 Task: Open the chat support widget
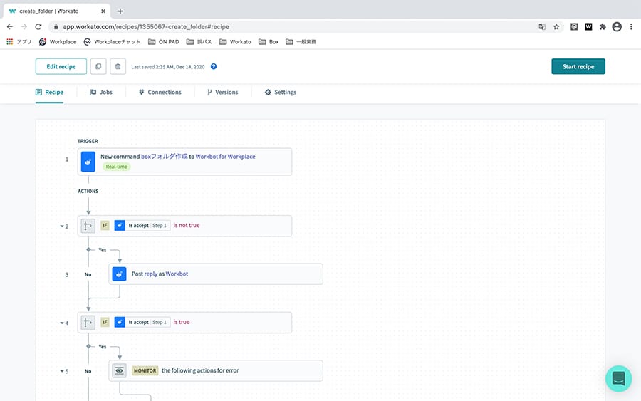pos(618,378)
